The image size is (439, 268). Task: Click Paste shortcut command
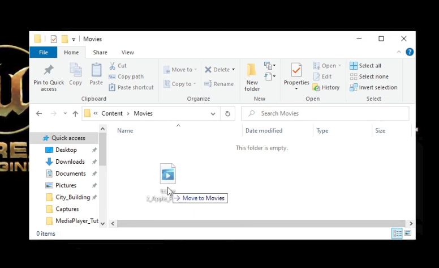(131, 87)
